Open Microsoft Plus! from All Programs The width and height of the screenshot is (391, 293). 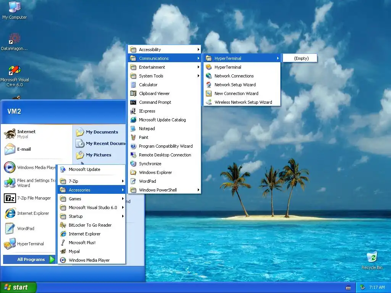[92, 242]
